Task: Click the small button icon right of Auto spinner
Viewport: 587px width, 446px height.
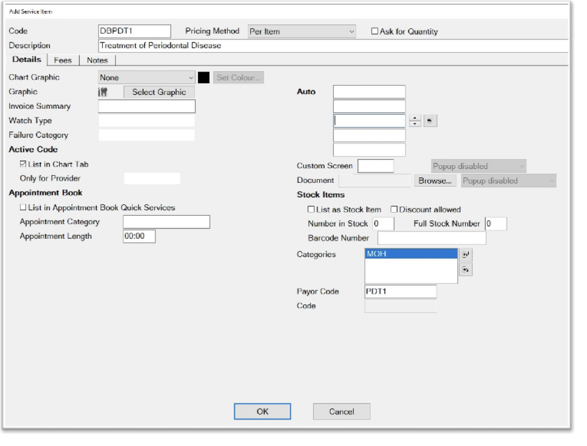Action: [x=429, y=120]
